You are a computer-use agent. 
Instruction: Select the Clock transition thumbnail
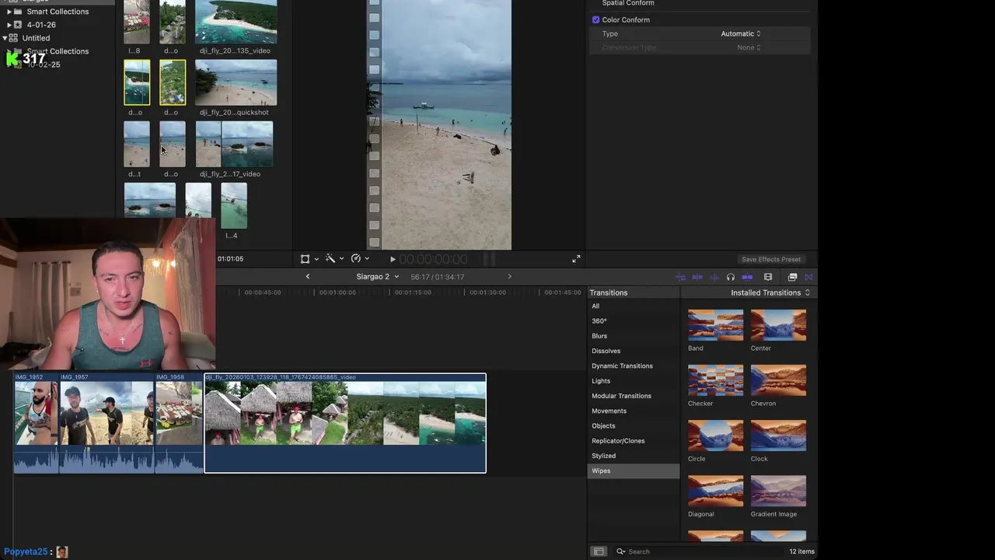pyautogui.click(x=778, y=436)
